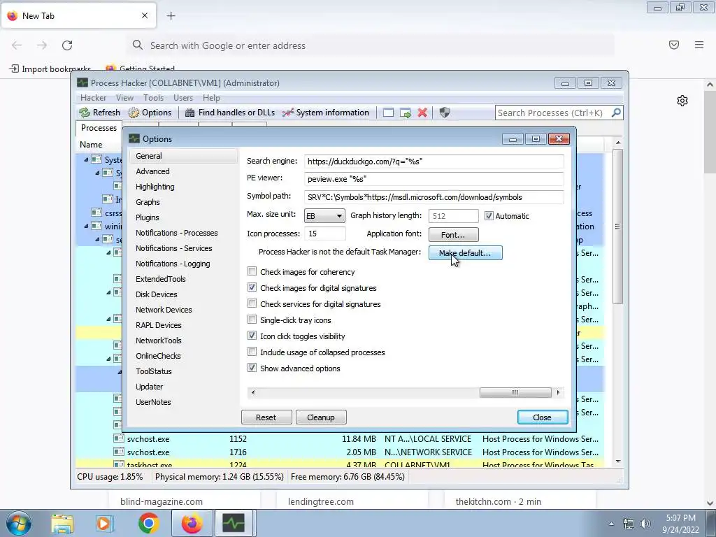Click the volume speaker tray icon
Viewport: 716px width, 537px height.
(645, 524)
